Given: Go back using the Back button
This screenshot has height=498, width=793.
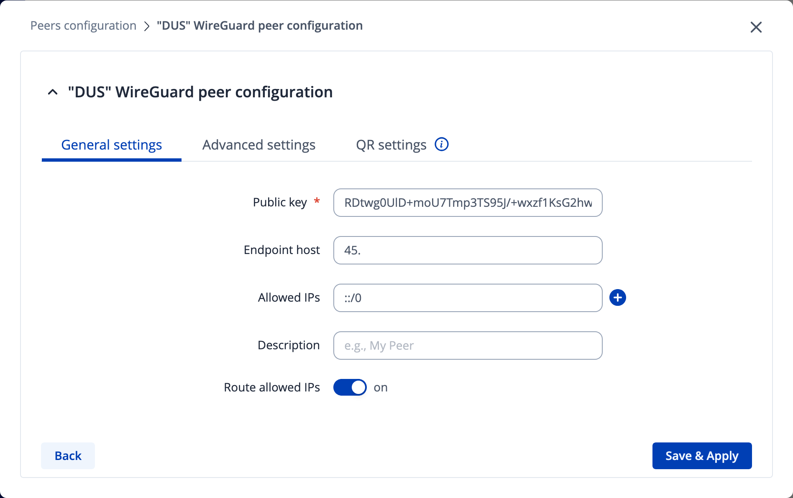Looking at the screenshot, I should [68, 456].
